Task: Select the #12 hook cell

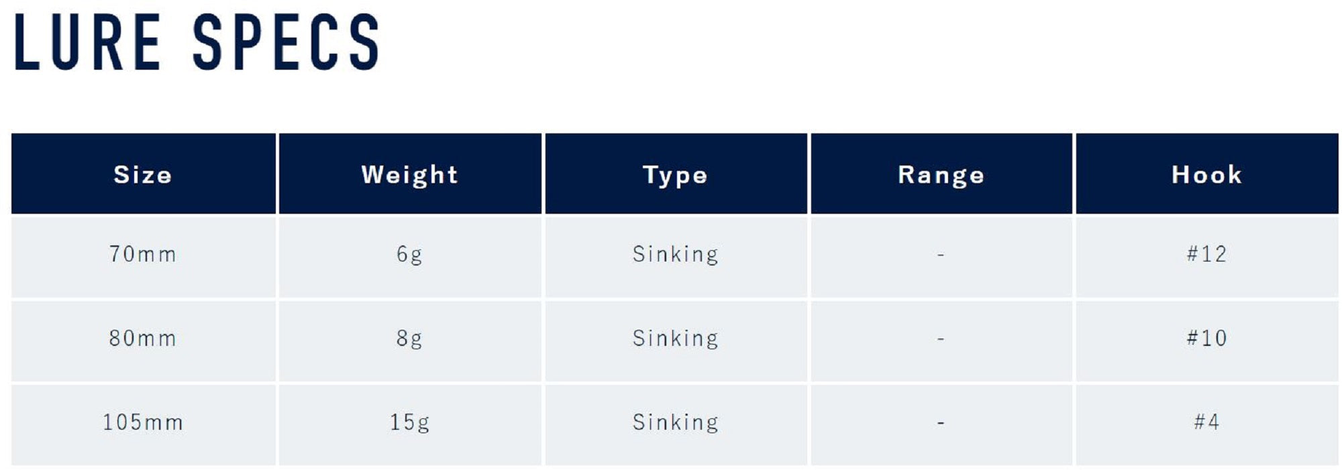Action: [x=1206, y=254]
